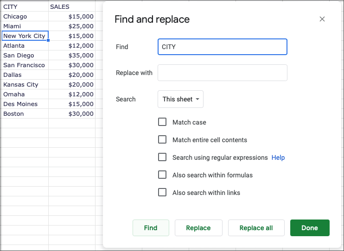344x251 pixels.
Task: Close the Find and replace dialog
Action: click(322, 19)
